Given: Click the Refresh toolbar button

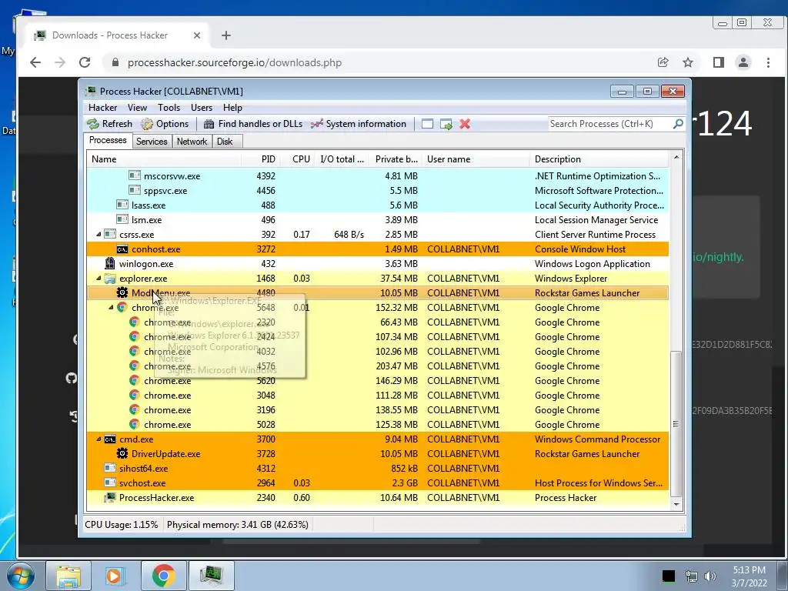Looking at the screenshot, I should (x=109, y=124).
